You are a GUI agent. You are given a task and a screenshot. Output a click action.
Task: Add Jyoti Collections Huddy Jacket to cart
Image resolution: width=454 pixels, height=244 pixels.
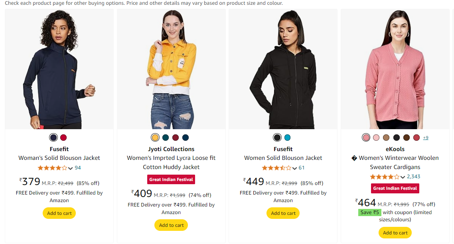coord(171,225)
